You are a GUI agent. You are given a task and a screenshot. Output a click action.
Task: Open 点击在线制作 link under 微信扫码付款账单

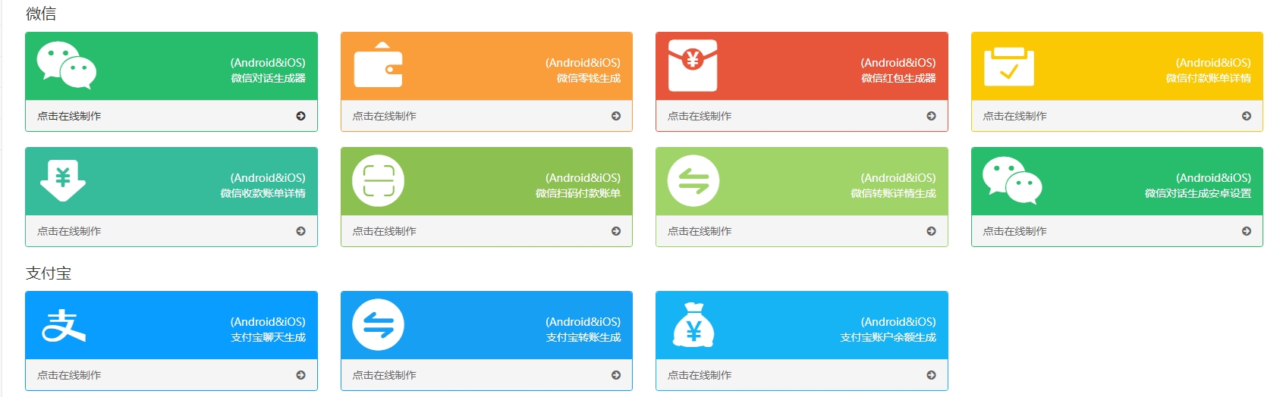point(384,231)
